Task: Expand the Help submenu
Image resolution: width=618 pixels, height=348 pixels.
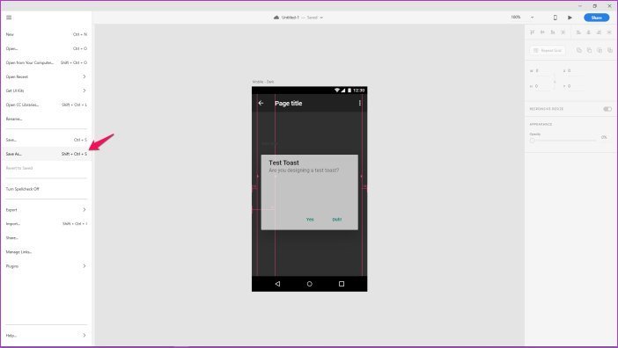Action: (46, 336)
